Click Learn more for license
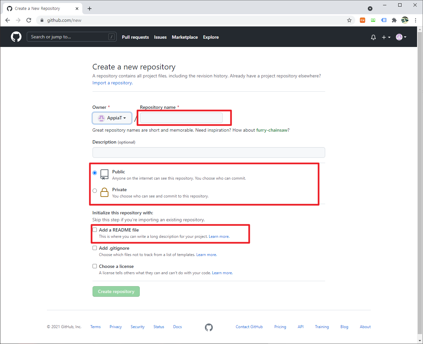Image resolution: width=423 pixels, height=344 pixels. pyautogui.click(x=222, y=273)
